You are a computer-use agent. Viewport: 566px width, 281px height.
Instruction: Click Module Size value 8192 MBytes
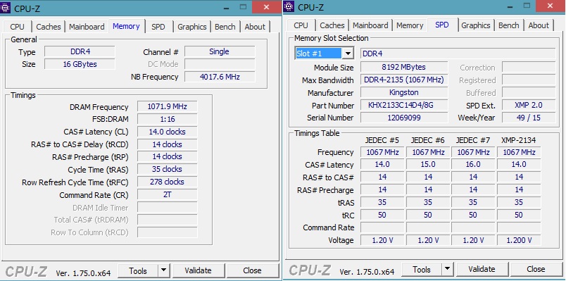click(x=404, y=67)
